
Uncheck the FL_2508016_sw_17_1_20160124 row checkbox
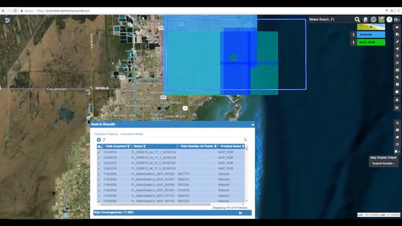pos(99,152)
